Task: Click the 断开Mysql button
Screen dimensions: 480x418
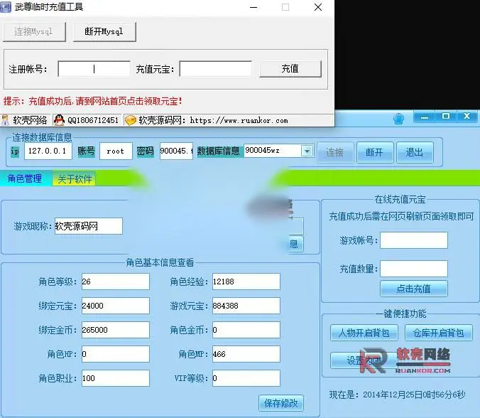Action: click(x=104, y=31)
